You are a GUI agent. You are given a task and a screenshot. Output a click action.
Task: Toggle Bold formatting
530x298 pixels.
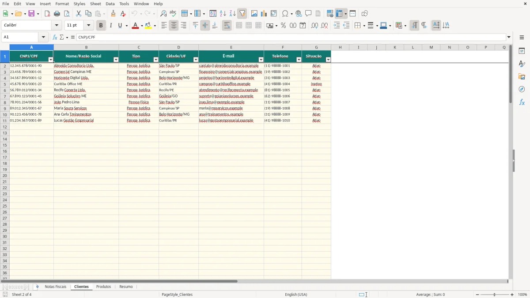point(101,26)
